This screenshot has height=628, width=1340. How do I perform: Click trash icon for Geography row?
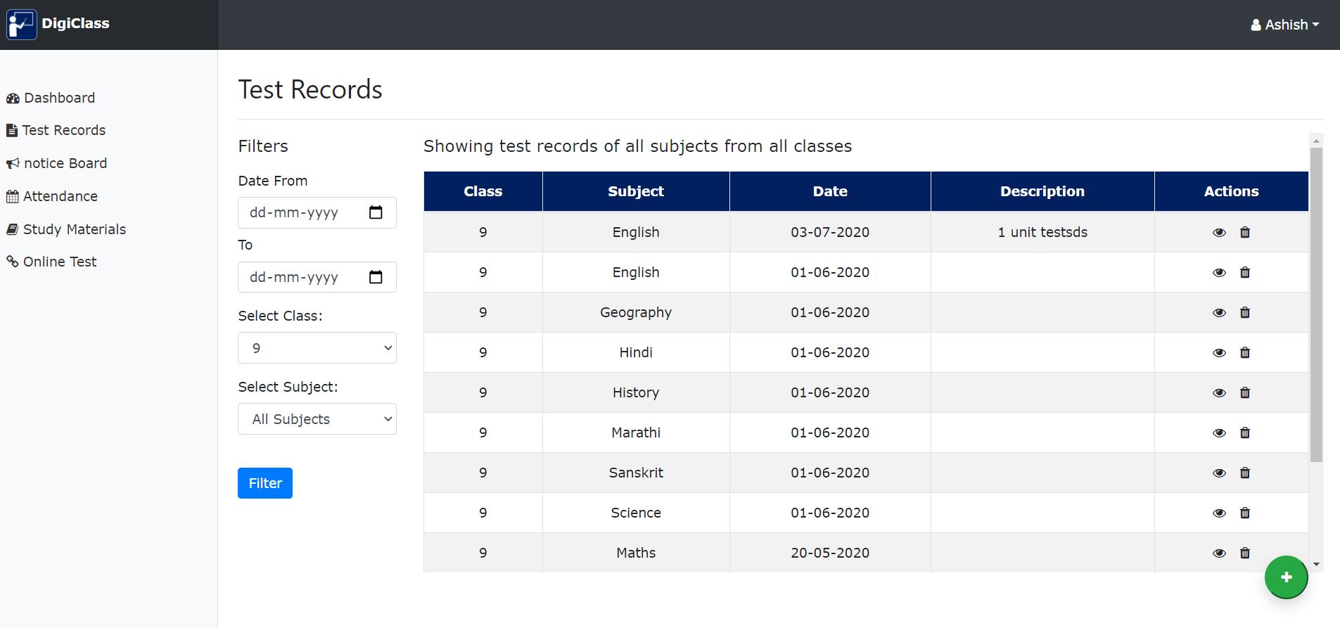(1244, 313)
